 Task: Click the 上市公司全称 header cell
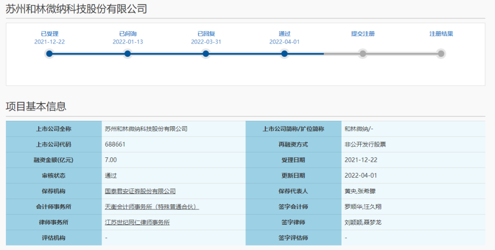(53, 129)
